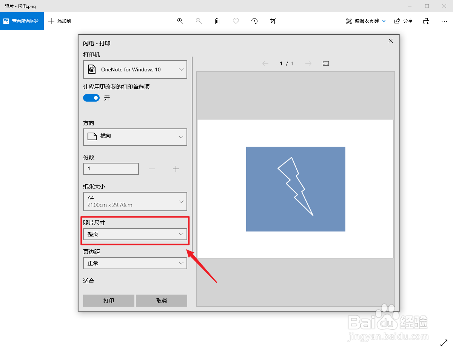Viewport: 453px width, 352px height.
Task: Expand the 方向 横向 dropdown
Action: click(135, 136)
